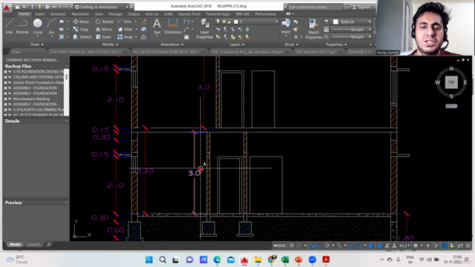
Task: Toggle Ortho mode in status bar
Action: pyautogui.click(x=319, y=245)
